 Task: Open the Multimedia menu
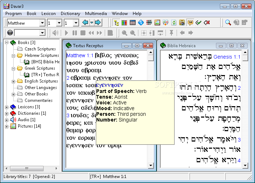coord(96,14)
